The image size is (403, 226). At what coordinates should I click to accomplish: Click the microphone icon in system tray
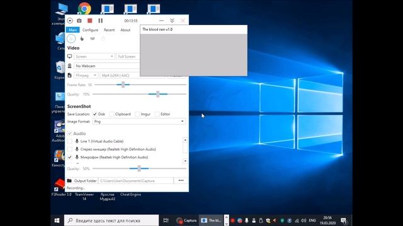point(247,220)
